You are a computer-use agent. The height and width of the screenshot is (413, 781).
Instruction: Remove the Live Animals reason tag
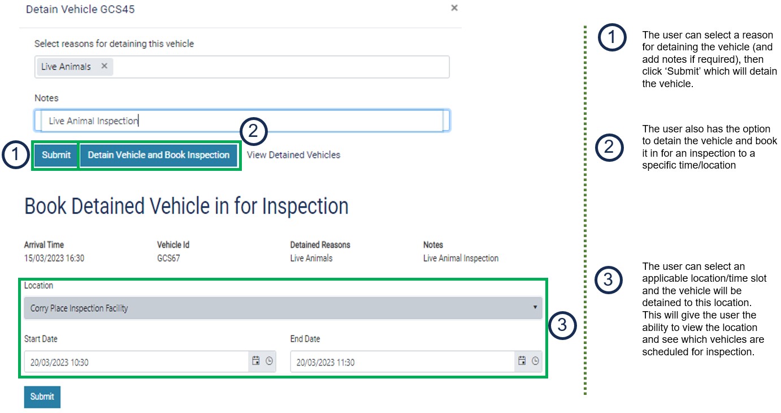104,66
